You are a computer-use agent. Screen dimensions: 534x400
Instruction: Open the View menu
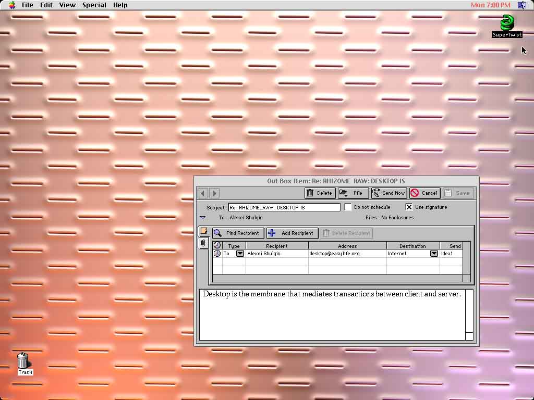tap(67, 5)
